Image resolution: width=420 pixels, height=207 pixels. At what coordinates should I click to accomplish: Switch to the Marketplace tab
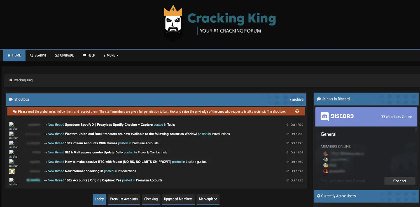[208, 199]
